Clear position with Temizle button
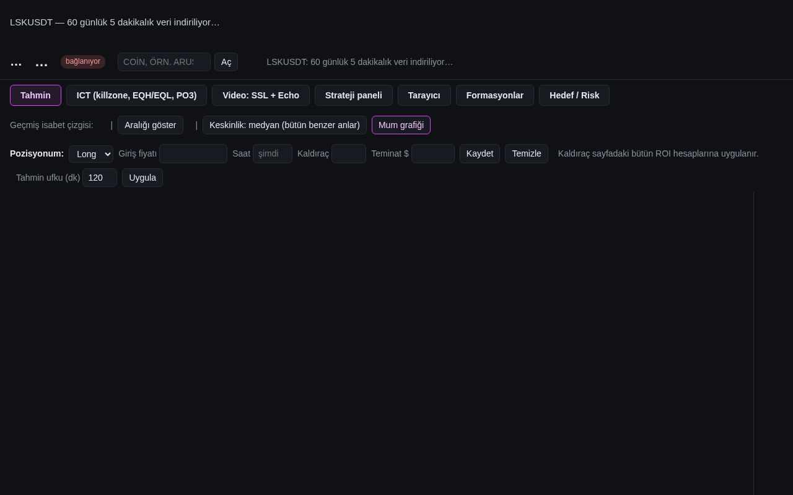Screen dimensions: 793x495 527,153
